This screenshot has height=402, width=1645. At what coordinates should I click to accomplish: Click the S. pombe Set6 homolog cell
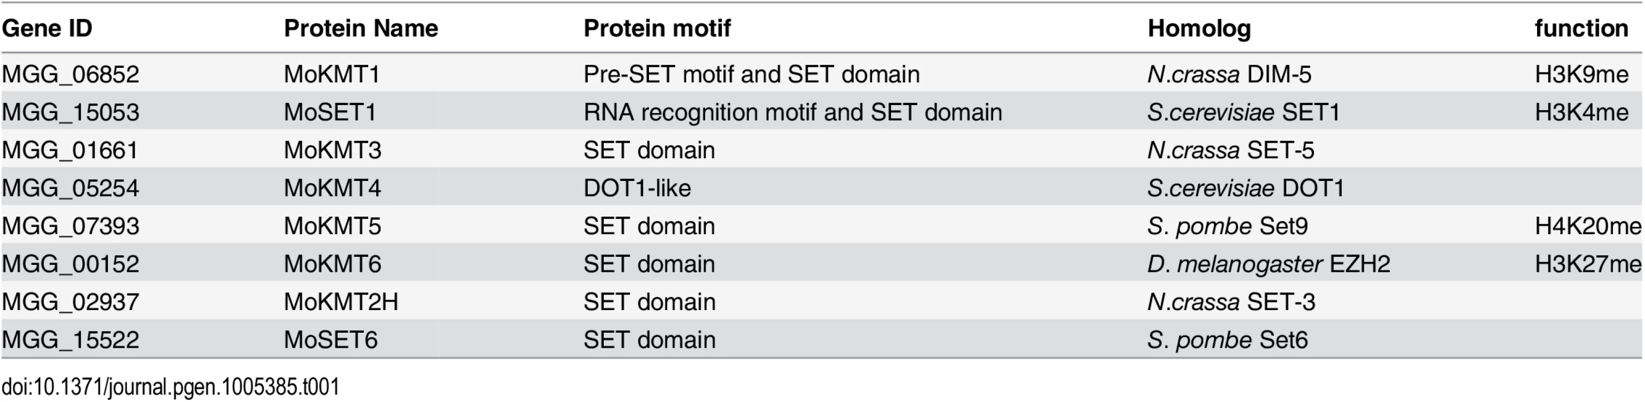[1228, 340]
